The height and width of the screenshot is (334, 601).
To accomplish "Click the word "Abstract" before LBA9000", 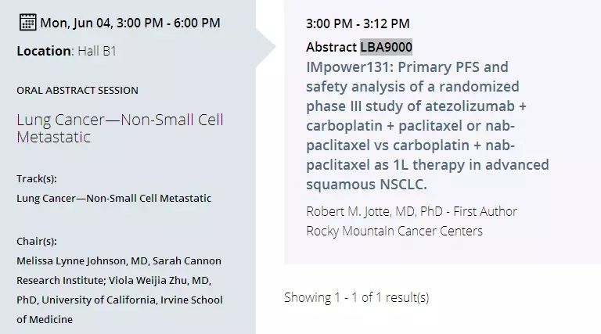I will pyautogui.click(x=332, y=47).
